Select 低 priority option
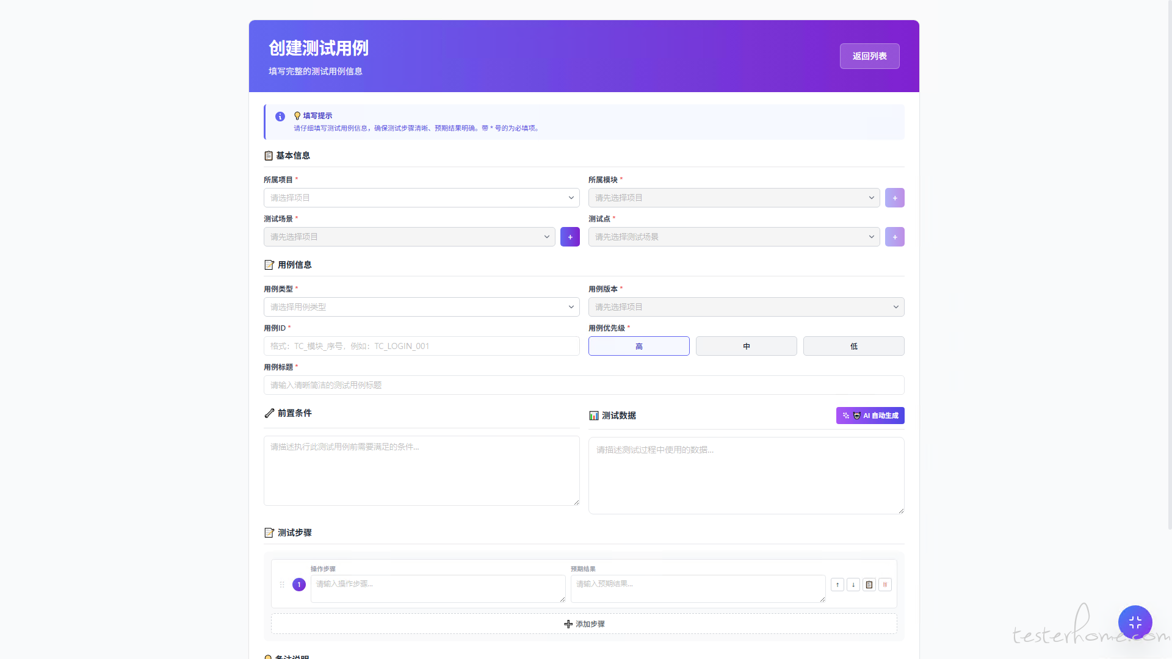The width and height of the screenshot is (1172, 659). 853,346
